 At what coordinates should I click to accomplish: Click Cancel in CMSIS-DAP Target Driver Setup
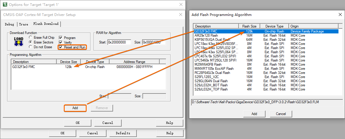click(x=108, y=123)
